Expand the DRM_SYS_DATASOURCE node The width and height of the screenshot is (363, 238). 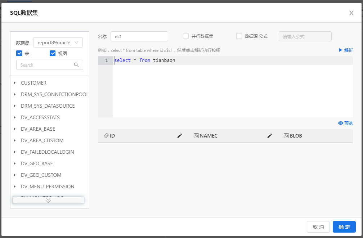15,106
